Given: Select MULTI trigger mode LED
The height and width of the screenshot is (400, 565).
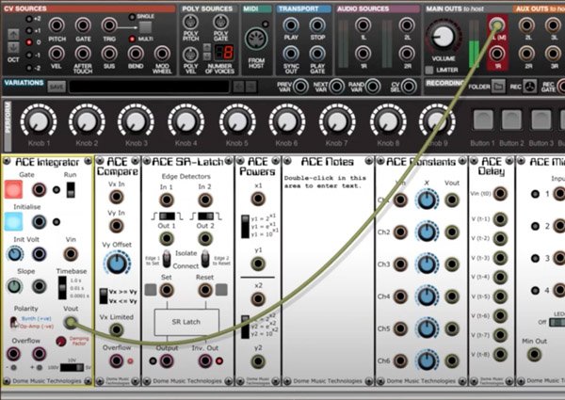Looking at the screenshot, I should tap(132, 39).
